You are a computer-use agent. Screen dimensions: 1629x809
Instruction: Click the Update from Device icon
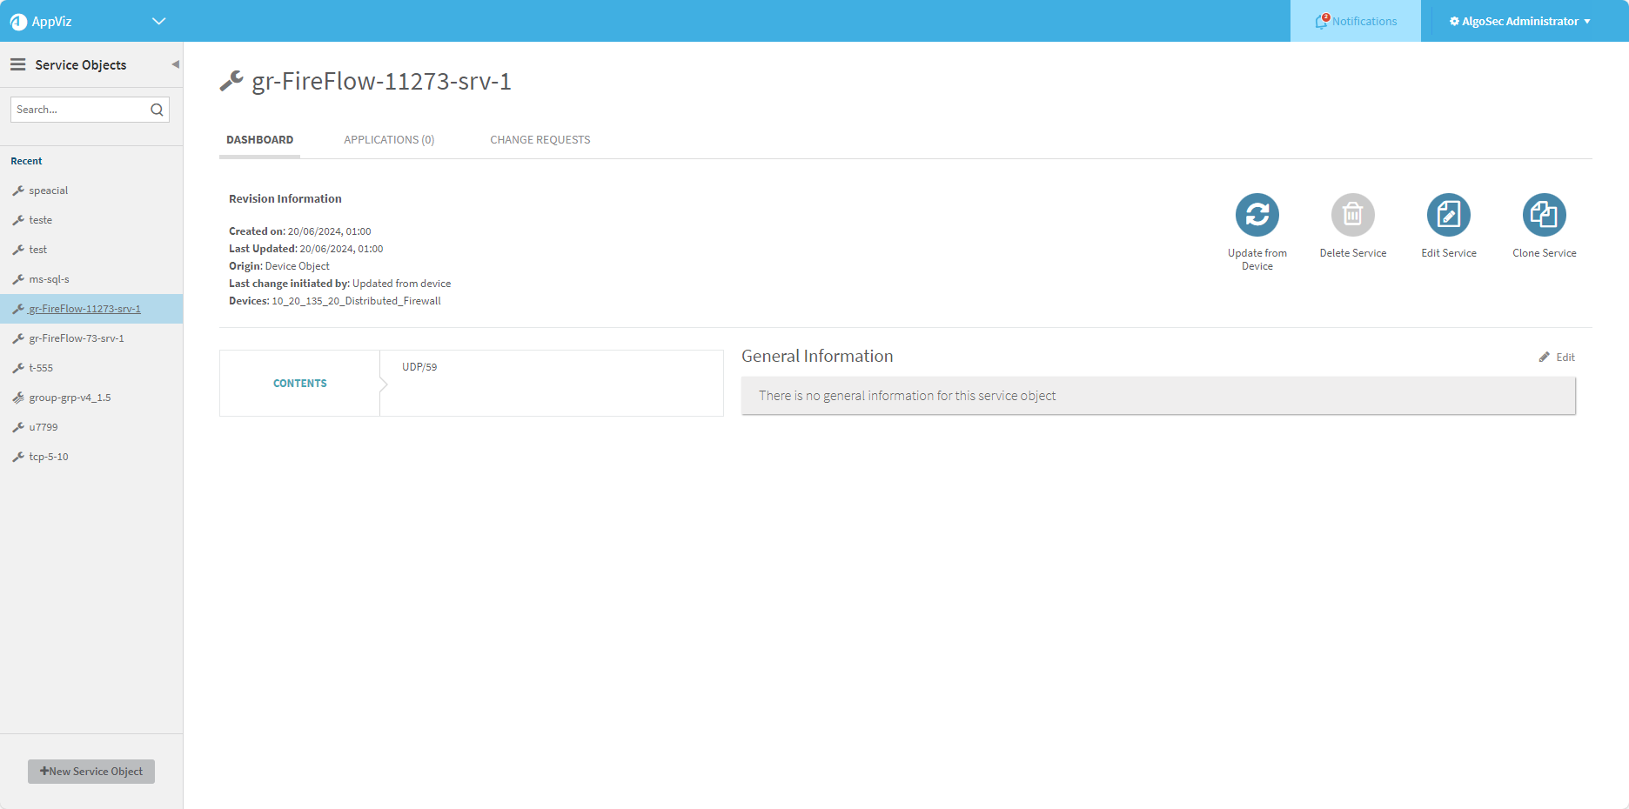tap(1257, 215)
